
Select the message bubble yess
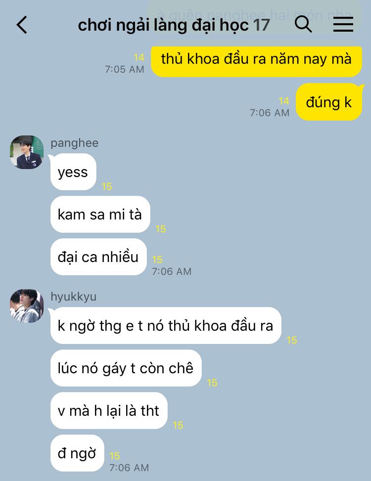click(73, 172)
